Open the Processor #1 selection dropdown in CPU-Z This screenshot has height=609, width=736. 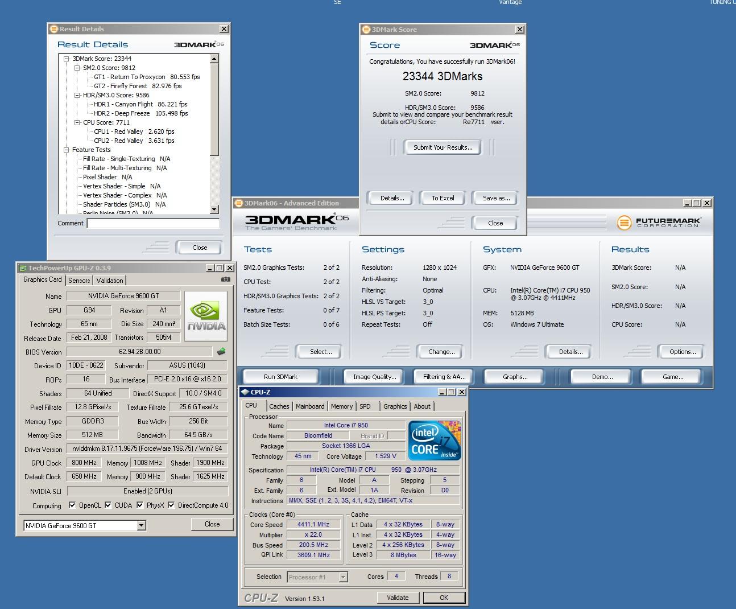[343, 577]
